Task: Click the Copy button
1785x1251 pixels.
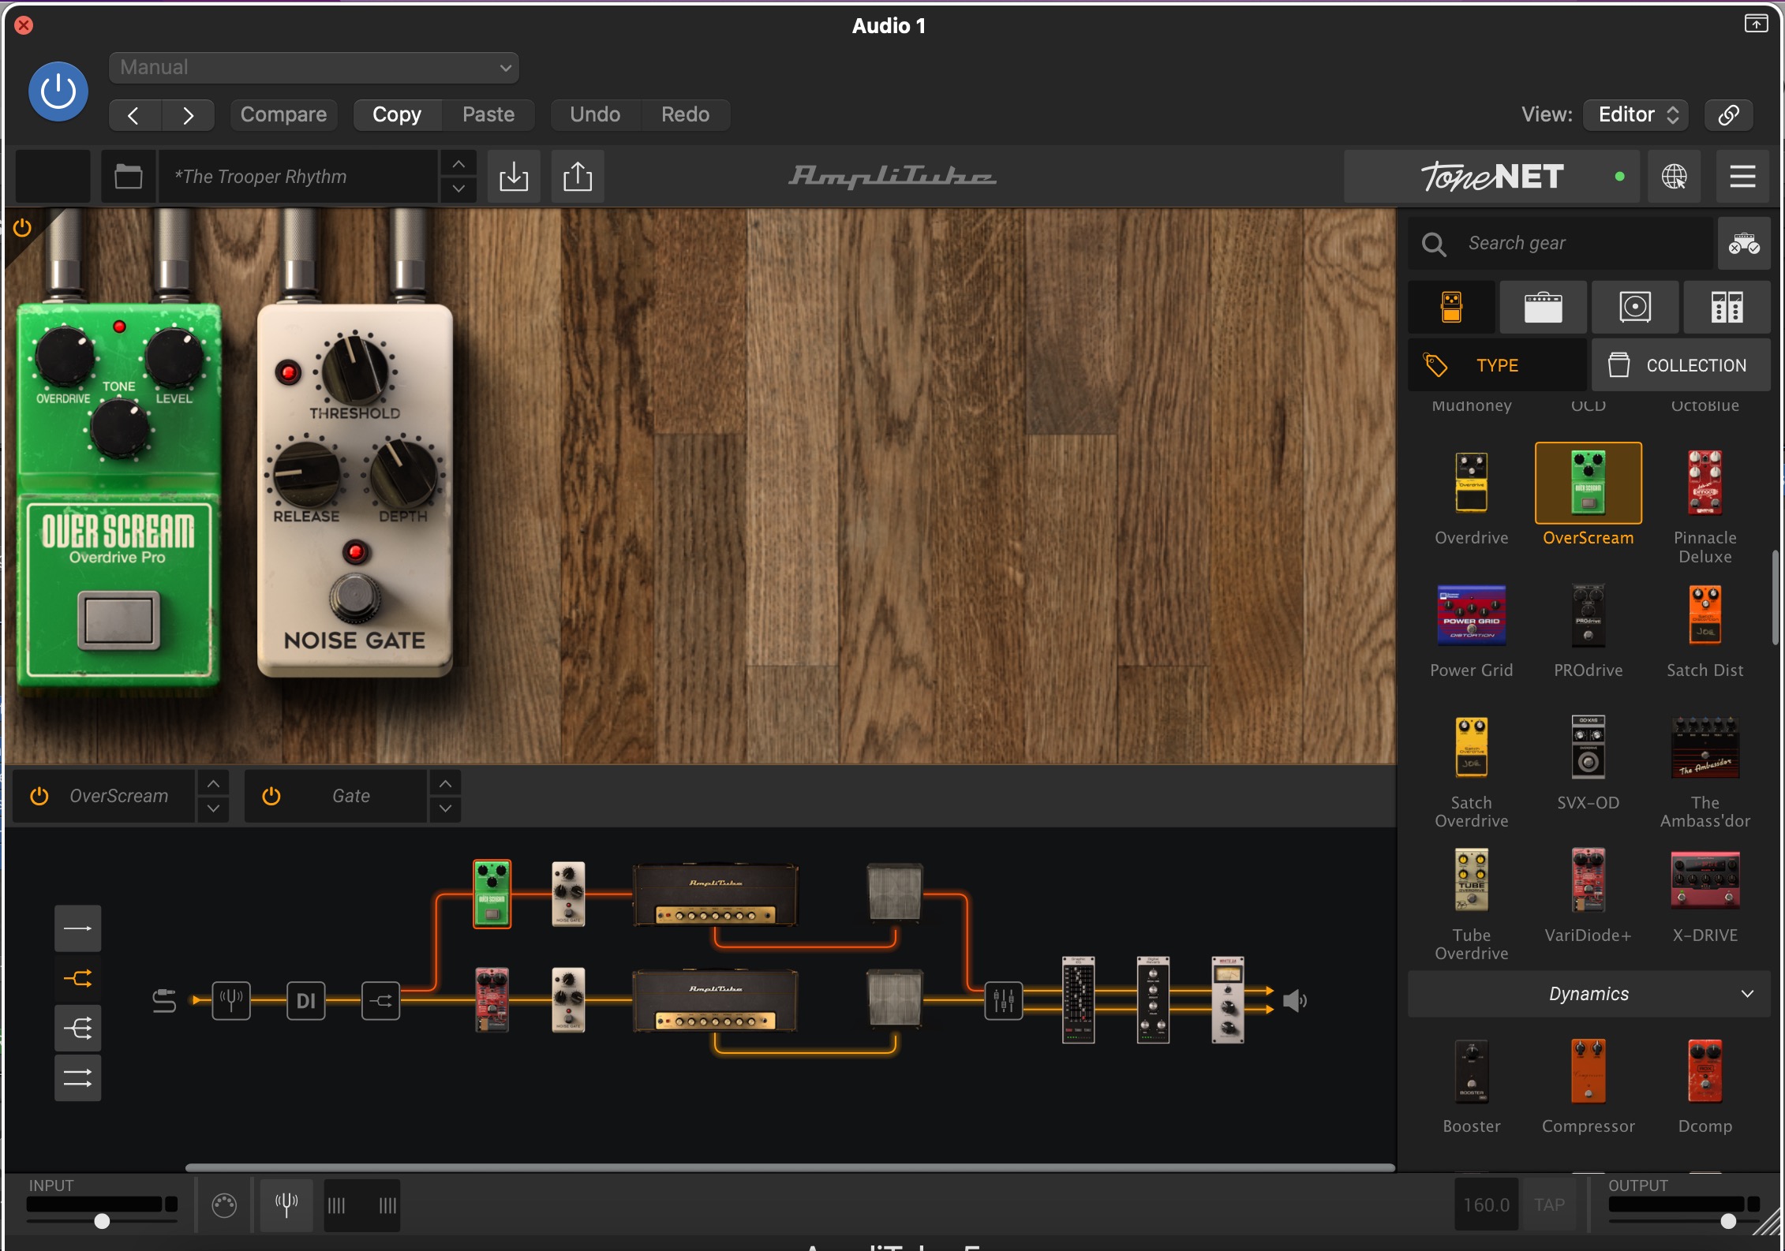Action: pos(397,115)
